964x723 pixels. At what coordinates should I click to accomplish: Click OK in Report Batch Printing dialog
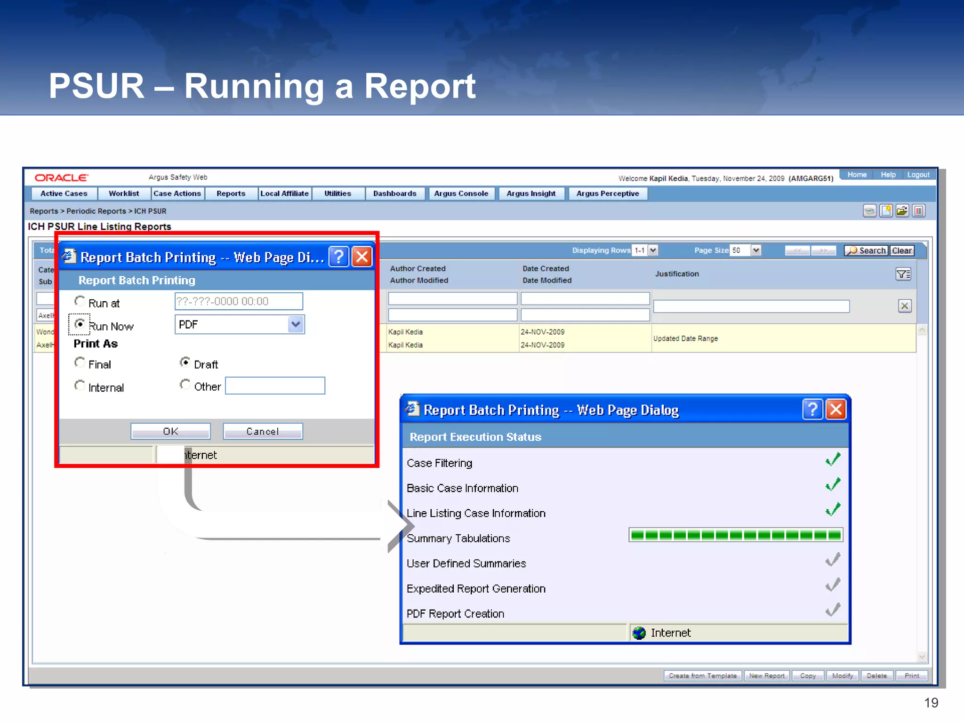170,431
